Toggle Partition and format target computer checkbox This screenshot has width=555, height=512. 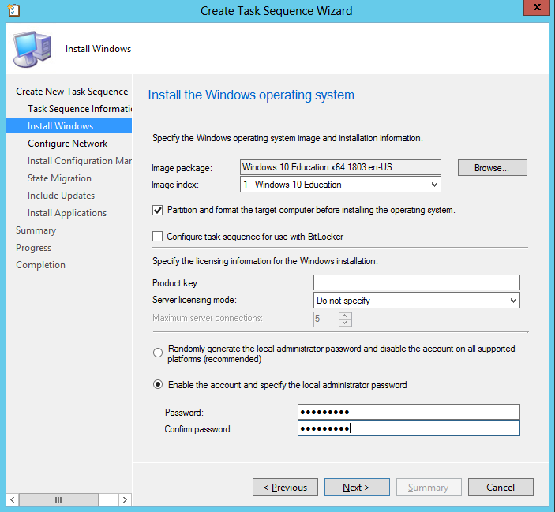[158, 211]
